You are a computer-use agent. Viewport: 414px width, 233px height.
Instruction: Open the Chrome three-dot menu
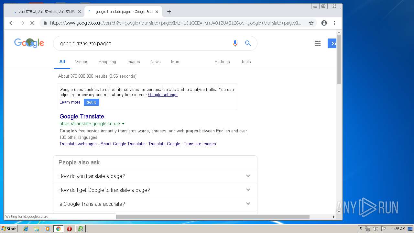[x=335, y=23]
